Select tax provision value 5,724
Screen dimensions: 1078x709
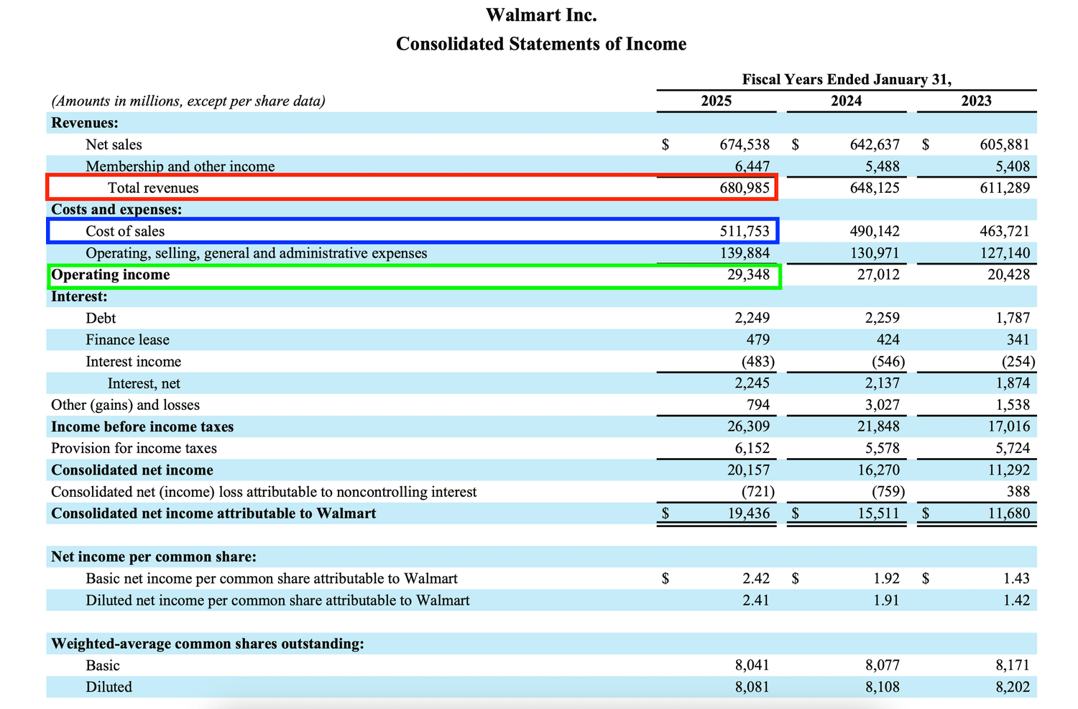point(1013,448)
